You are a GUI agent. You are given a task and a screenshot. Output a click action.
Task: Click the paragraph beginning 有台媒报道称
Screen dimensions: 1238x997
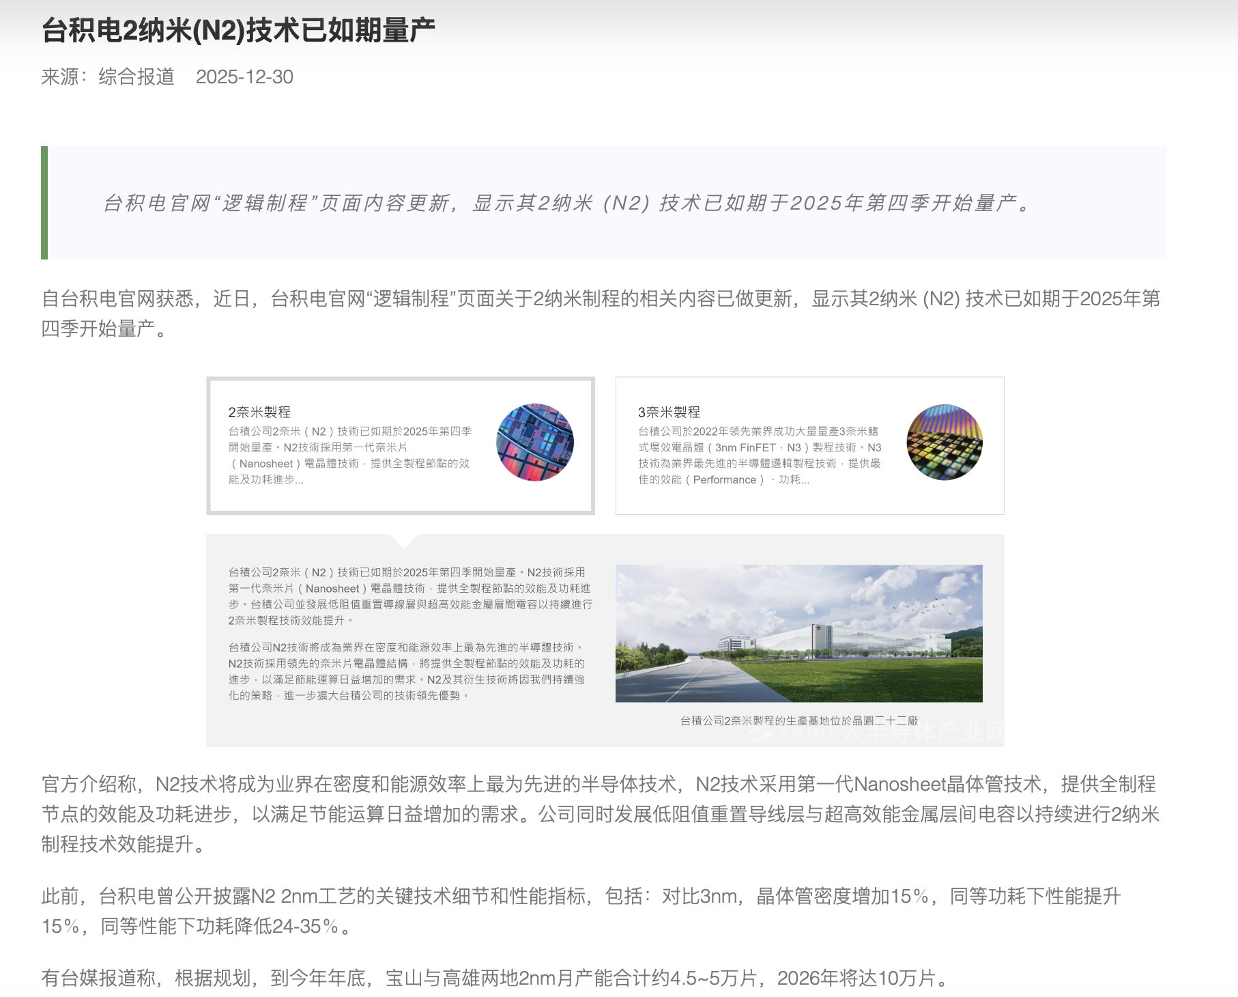click(495, 978)
